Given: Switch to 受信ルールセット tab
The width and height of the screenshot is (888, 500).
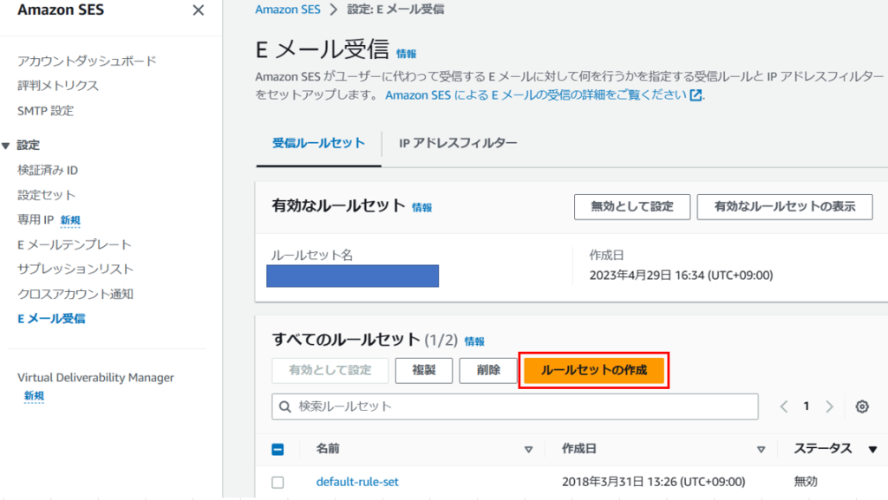Looking at the screenshot, I should pyautogui.click(x=318, y=143).
